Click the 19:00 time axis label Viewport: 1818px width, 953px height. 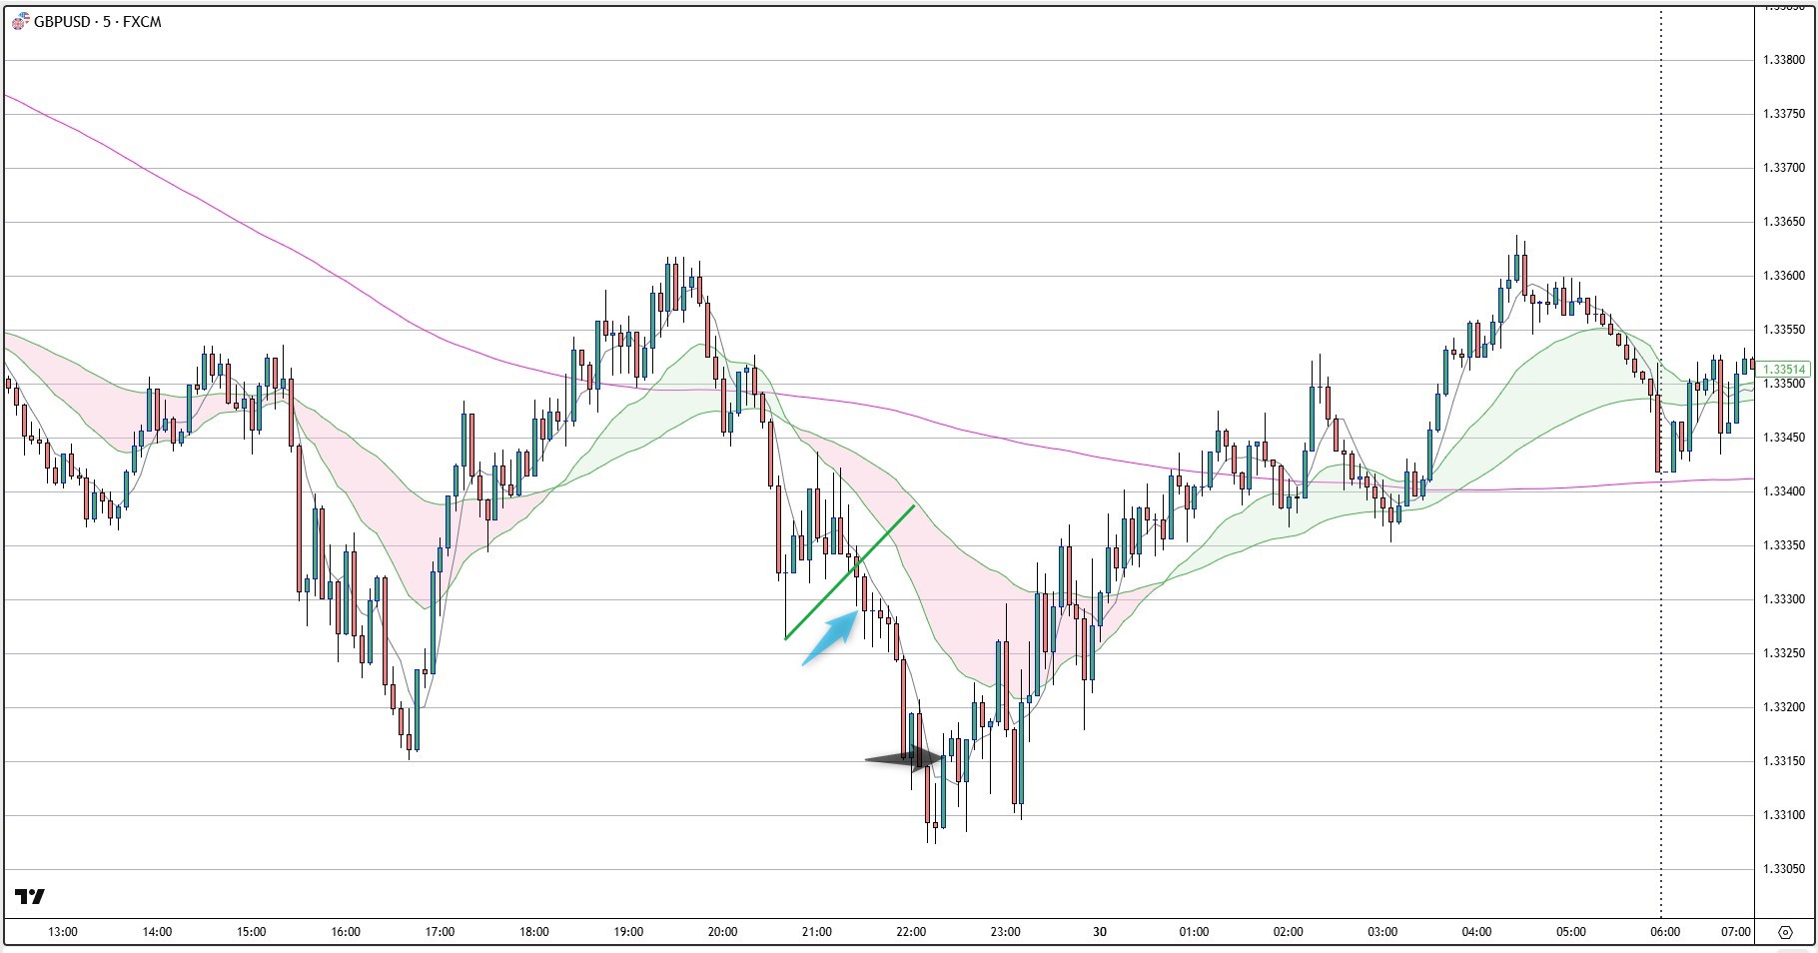(628, 932)
